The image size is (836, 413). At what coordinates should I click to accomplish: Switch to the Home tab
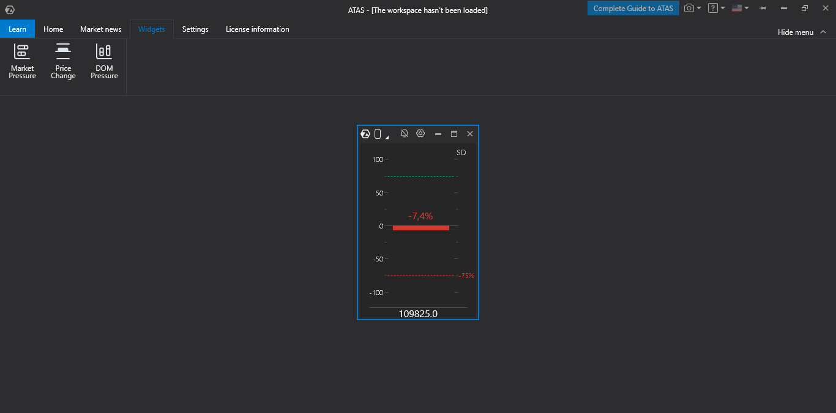coord(53,29)
